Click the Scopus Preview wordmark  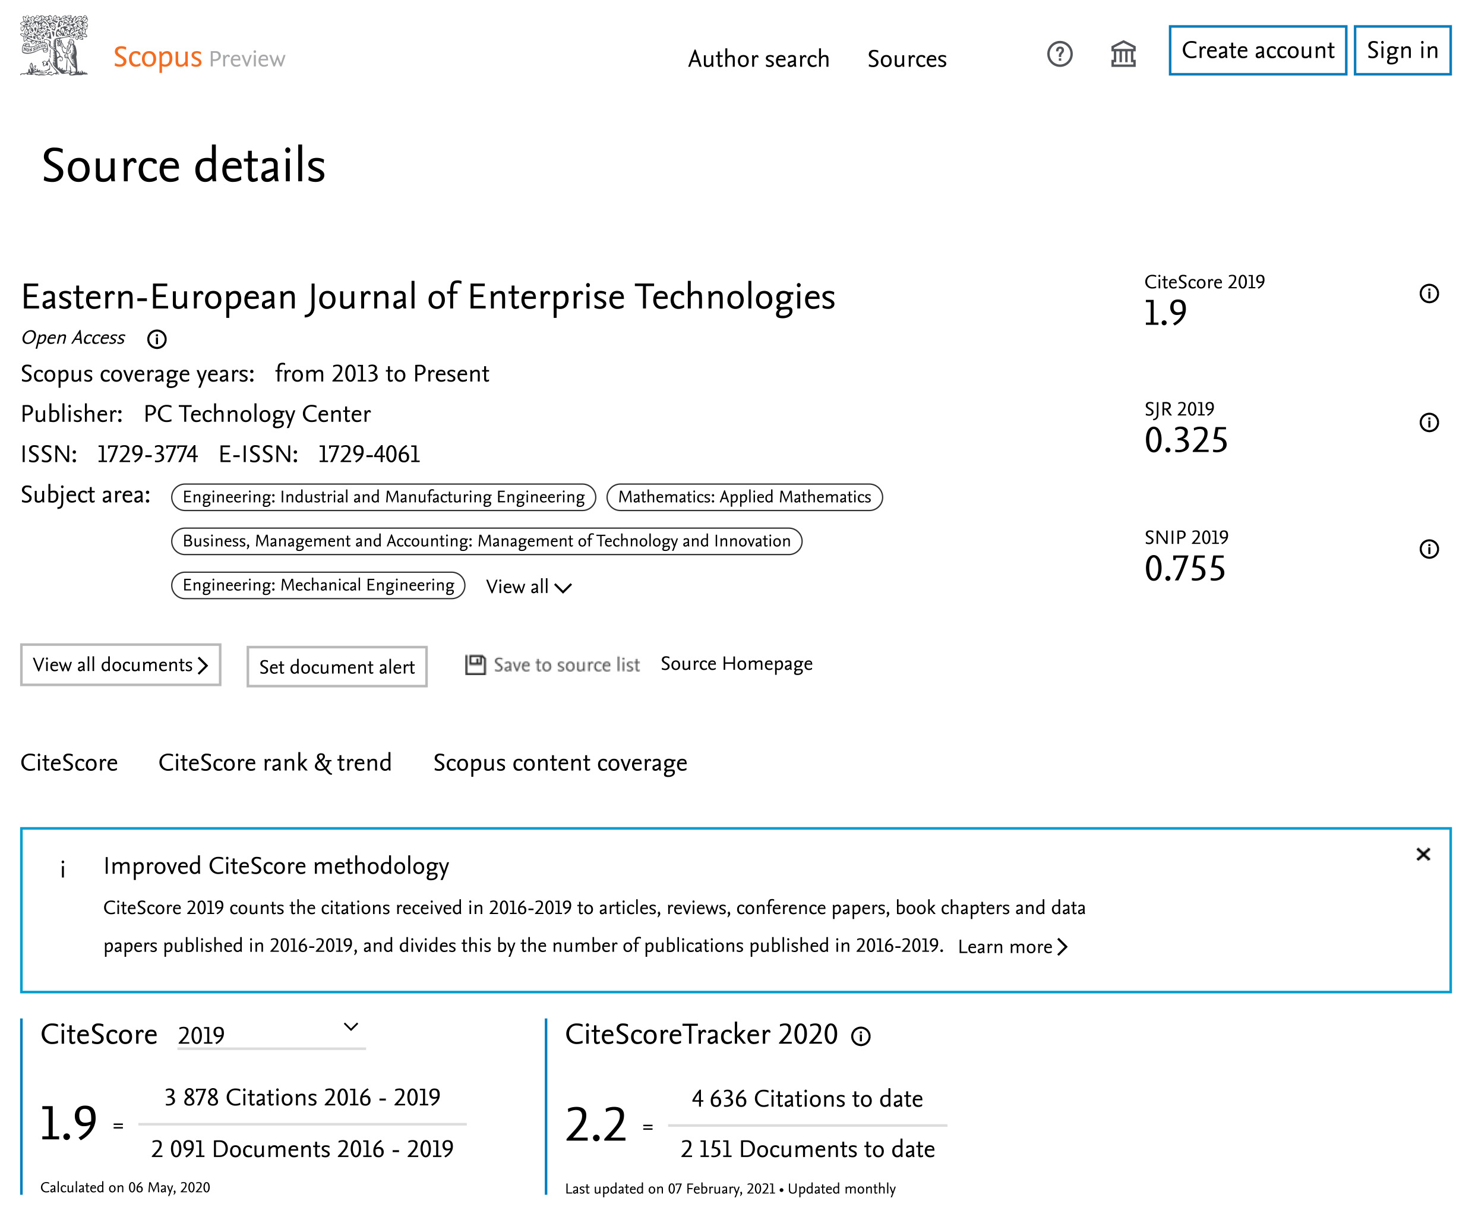click(x=200, y=58)
